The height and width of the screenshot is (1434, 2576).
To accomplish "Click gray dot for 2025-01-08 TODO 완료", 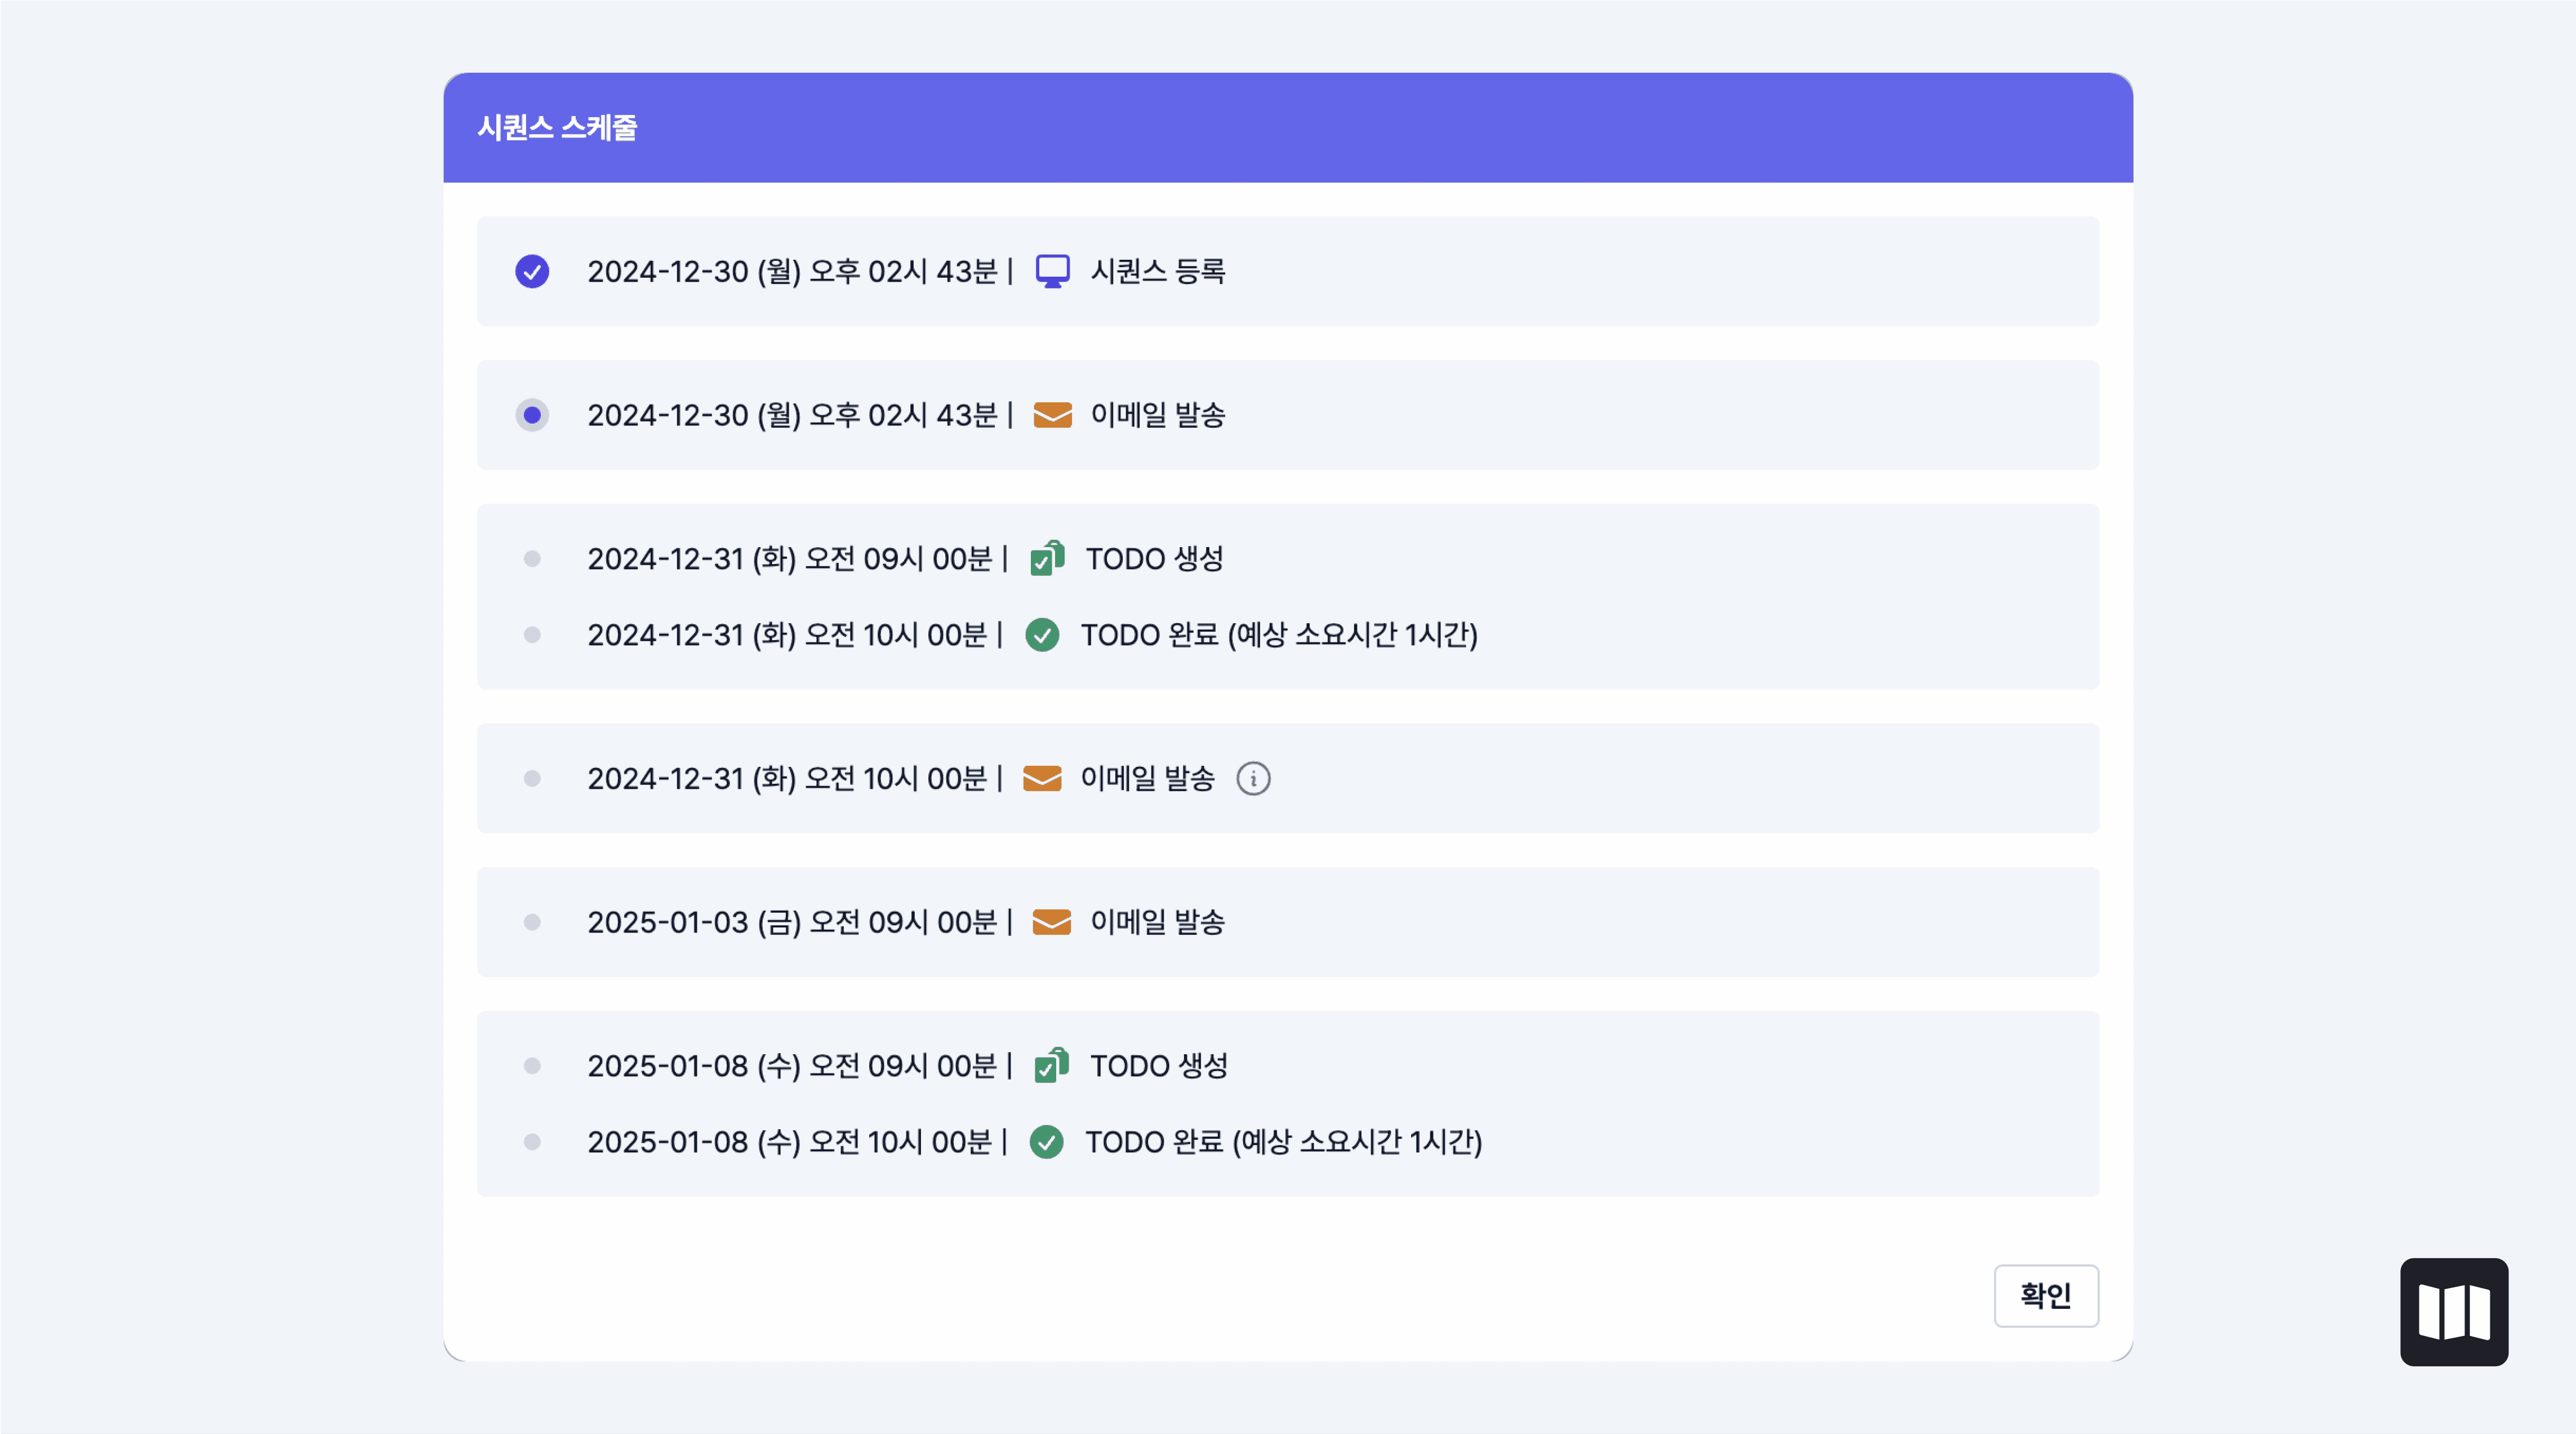I will (532, 1142).
